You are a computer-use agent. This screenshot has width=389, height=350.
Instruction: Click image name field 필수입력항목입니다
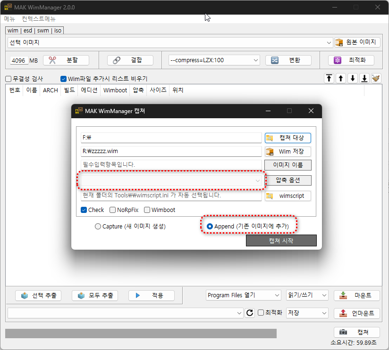[x=171, y=164]
